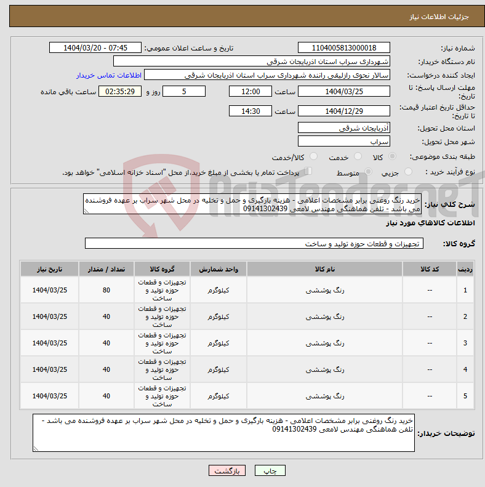Click رنگ پوششی in row 1

pyautogui.click(x=325, y=290)
